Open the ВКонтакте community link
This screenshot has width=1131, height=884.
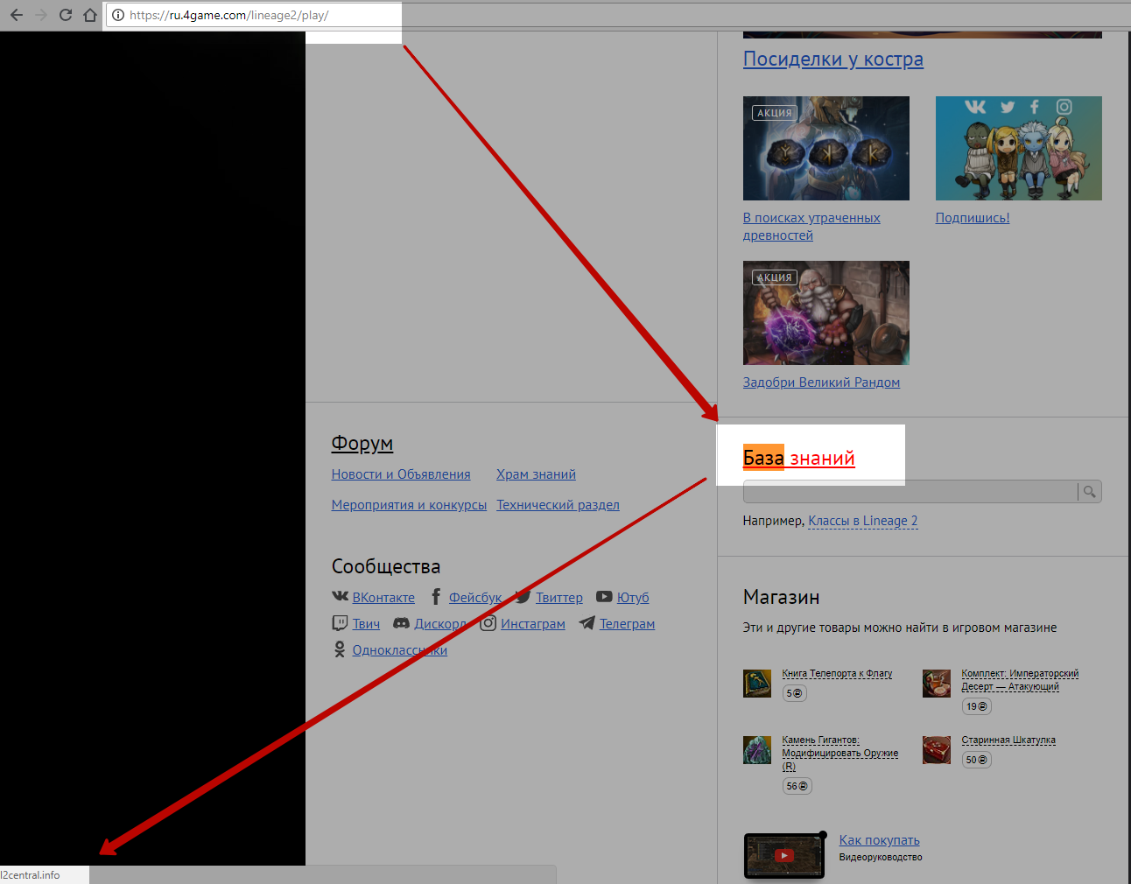coord(383,598)
